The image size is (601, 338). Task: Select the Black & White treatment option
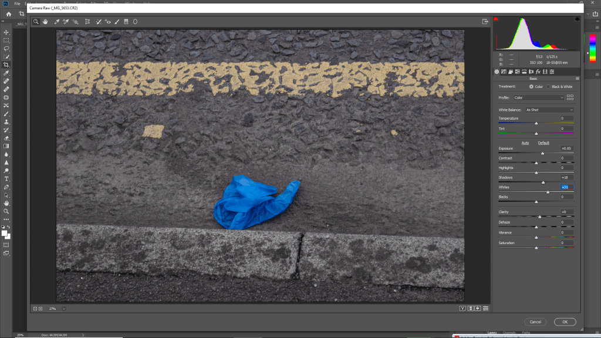click(549, 86)
